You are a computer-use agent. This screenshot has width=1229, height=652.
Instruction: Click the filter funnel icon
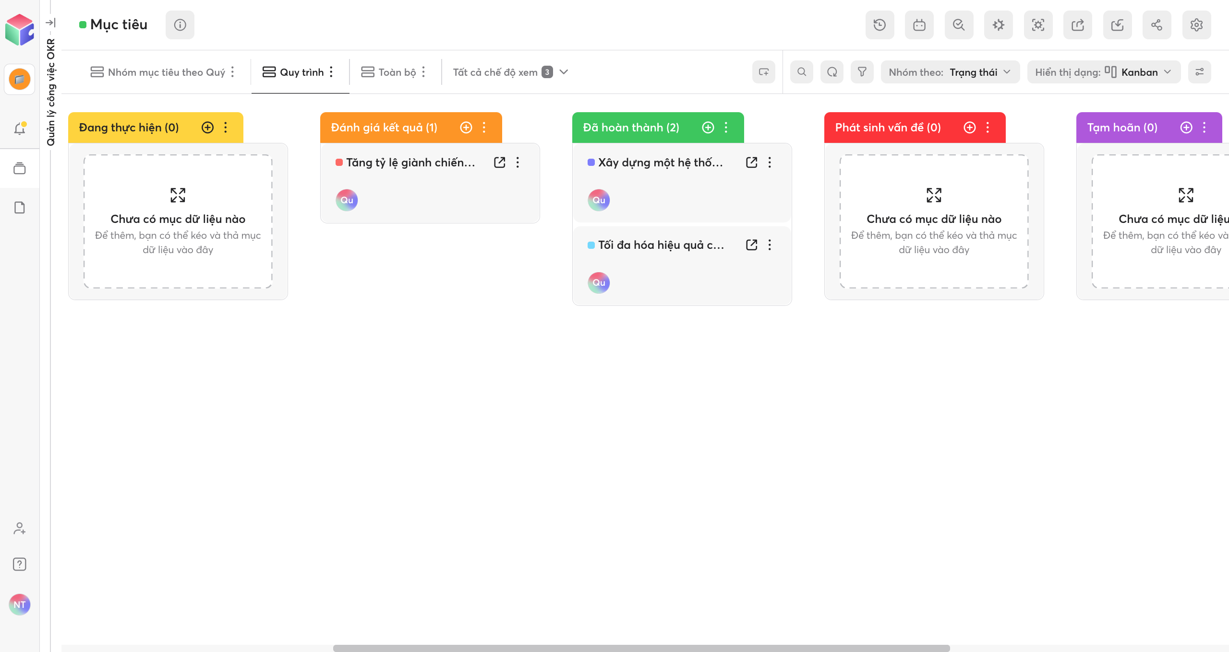tap(862, 72)
